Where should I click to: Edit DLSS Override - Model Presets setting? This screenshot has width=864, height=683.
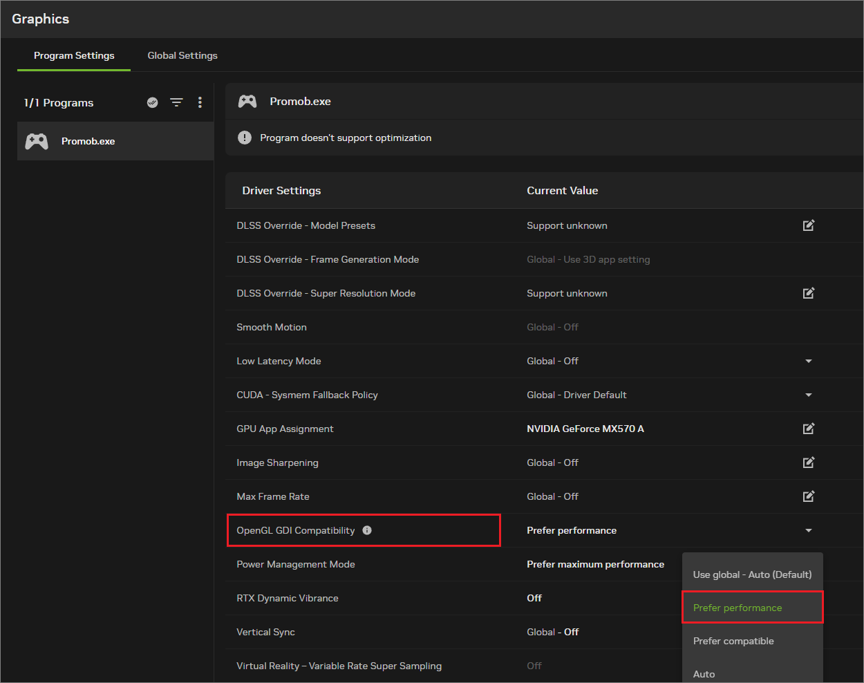[809, 225]
